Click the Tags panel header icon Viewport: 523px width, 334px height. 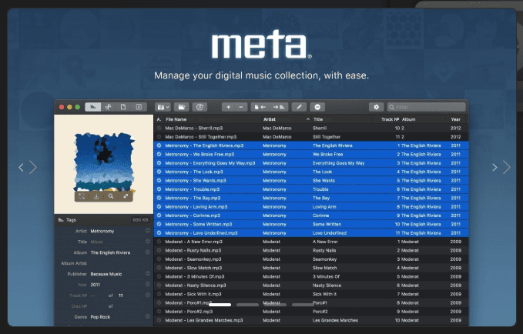tap(61, 220)
